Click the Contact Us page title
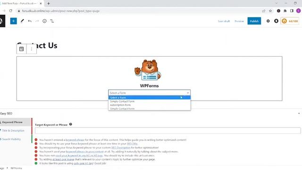This screenshot has height=170, width=302. (x=37, y=45)
